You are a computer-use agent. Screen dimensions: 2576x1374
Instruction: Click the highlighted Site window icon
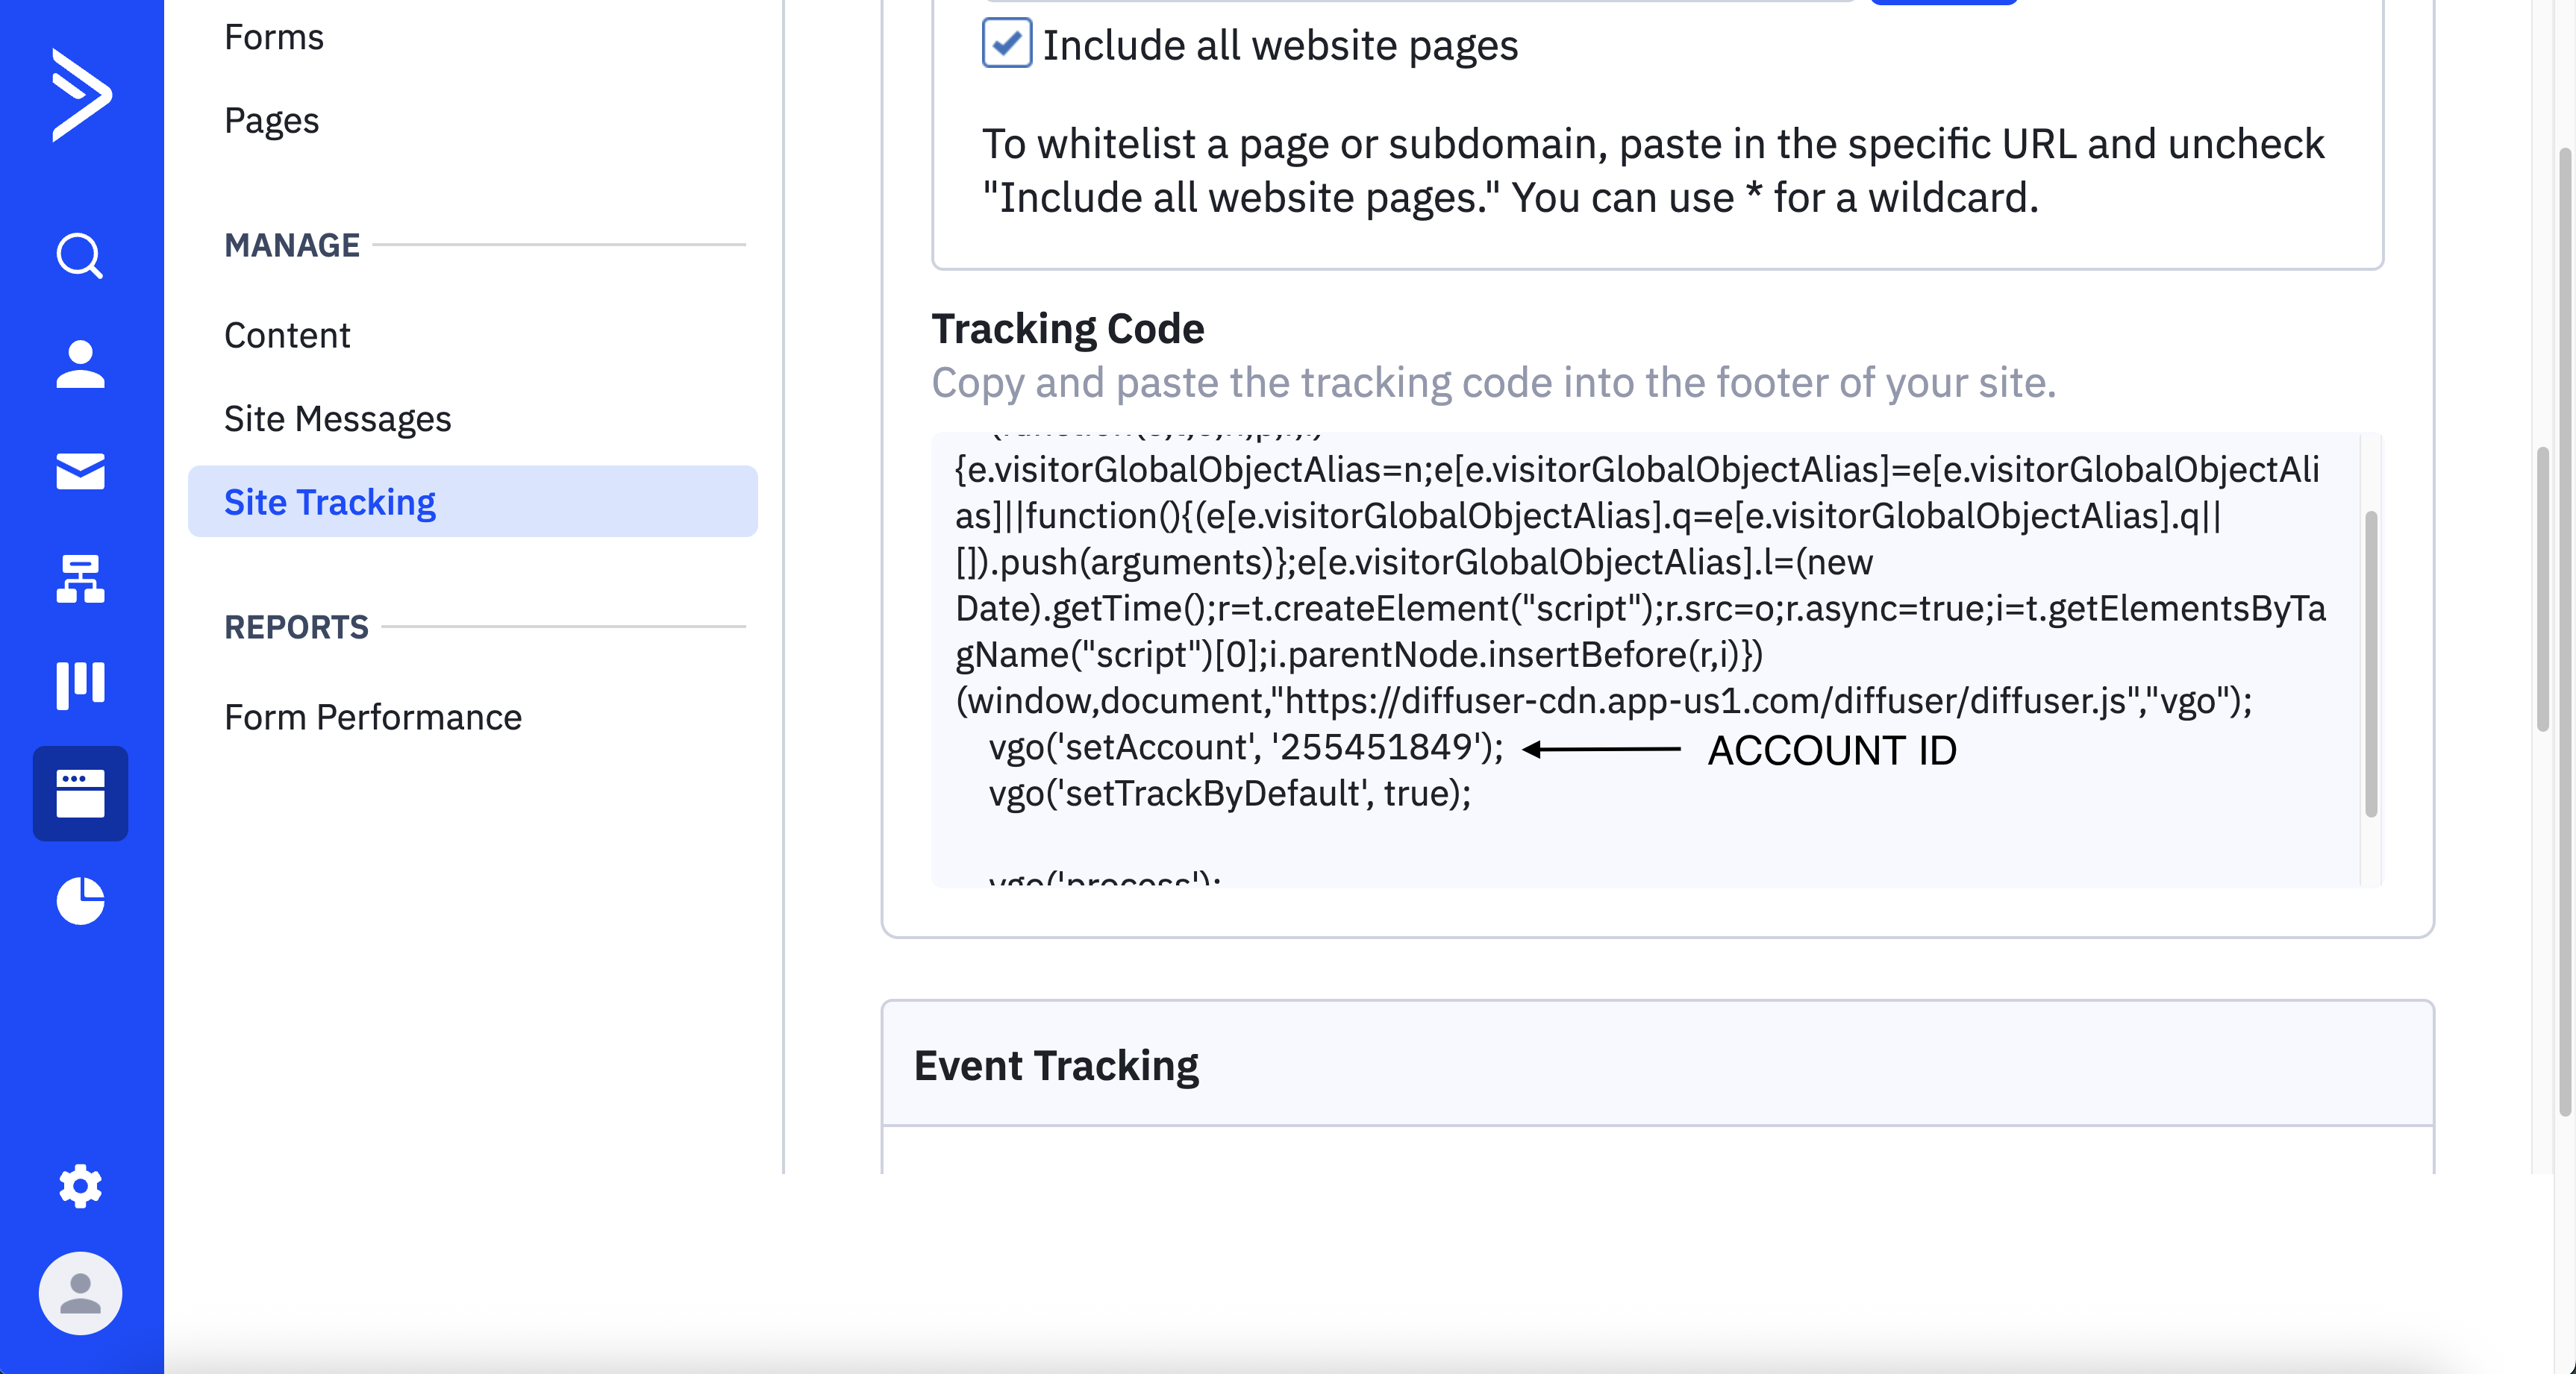[x=80, y=794]
